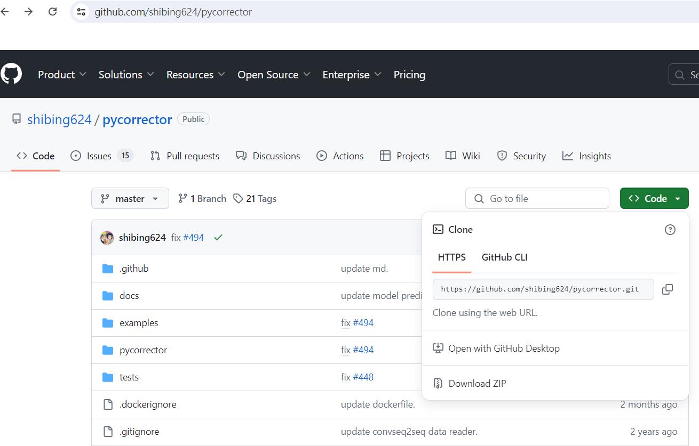The image size is (699, 446).
Task: Click the clone help question mark icon
Action: pos(670,230)
